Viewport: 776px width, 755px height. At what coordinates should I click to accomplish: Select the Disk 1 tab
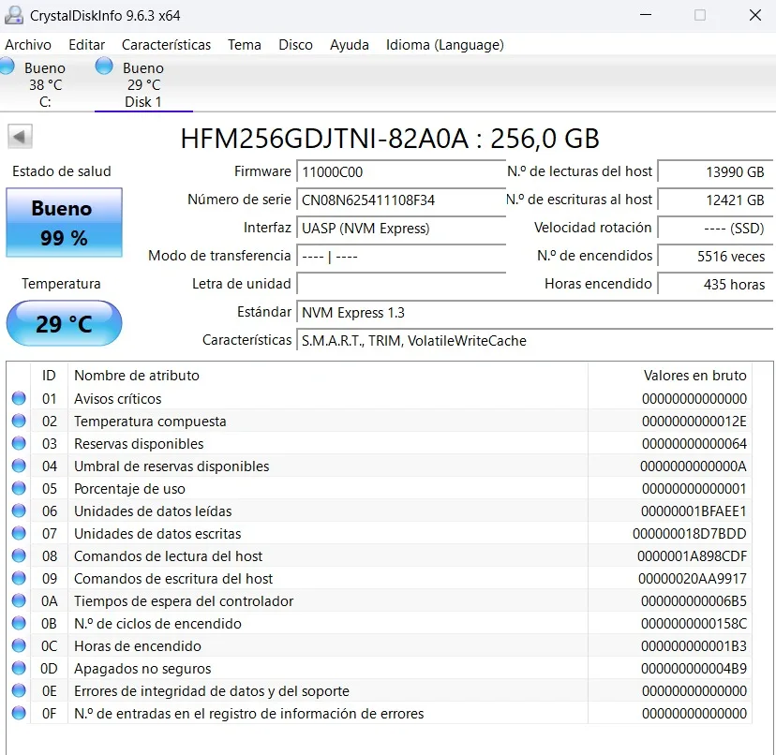pos(143,84)
